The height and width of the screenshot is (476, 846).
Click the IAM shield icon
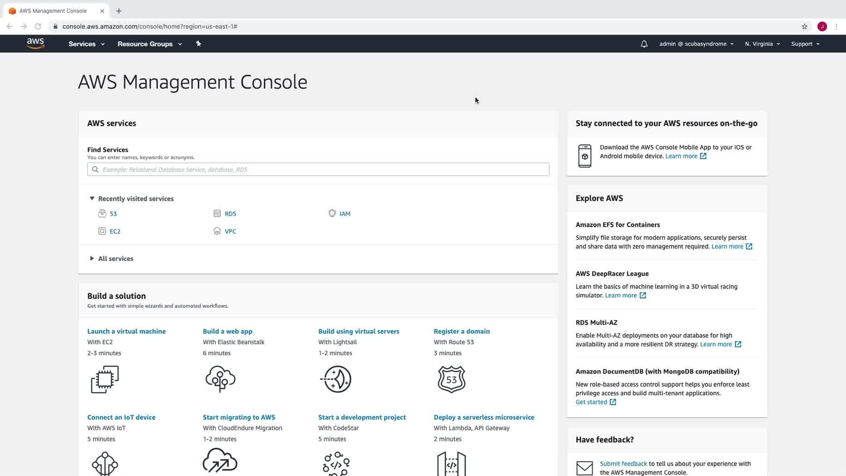(332, 214)
